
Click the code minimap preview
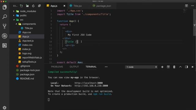point(184,11)
